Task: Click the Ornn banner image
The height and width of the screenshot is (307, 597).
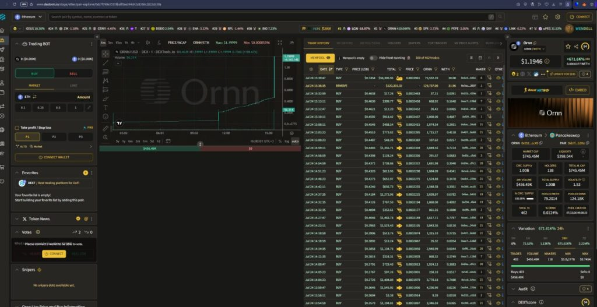Action: [x=550, y=112]
